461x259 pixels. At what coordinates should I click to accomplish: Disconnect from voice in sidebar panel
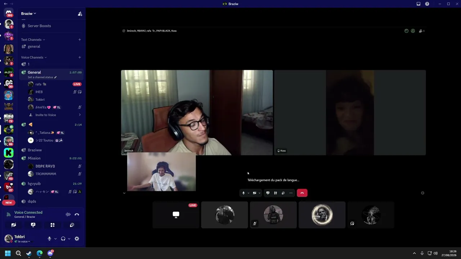tap(77, 214)
